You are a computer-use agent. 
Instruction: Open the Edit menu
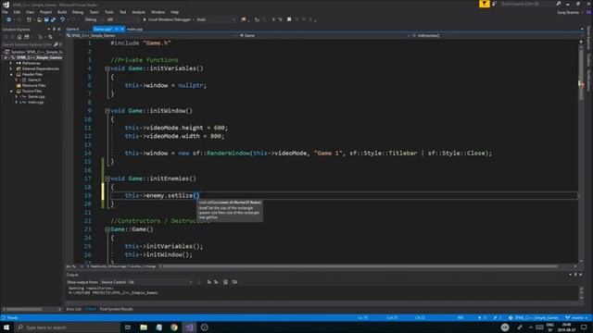[x=17, y=12]
